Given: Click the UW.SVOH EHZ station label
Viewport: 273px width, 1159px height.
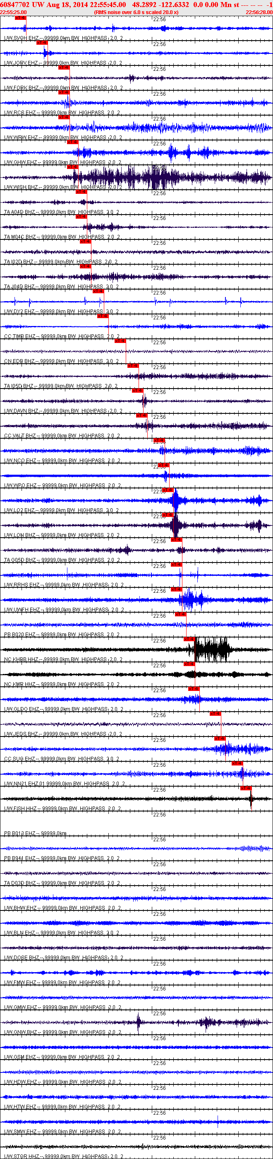Looking at the screenshot, I should coord(63,38).
